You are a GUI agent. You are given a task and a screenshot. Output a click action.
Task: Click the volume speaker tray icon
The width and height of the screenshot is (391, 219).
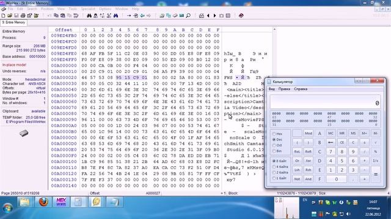[349, 214]
